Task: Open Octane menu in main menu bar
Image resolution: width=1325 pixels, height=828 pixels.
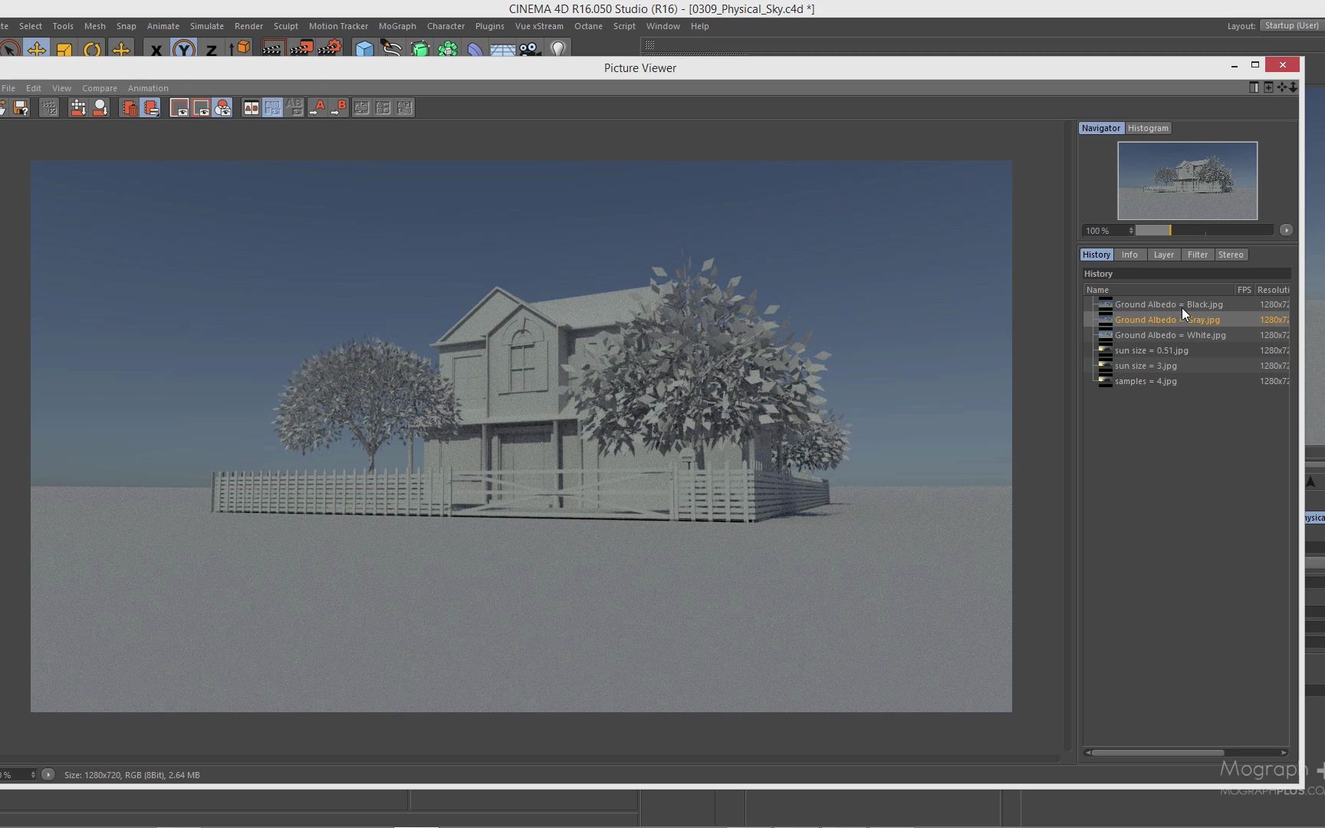Action: pos(588,26)
